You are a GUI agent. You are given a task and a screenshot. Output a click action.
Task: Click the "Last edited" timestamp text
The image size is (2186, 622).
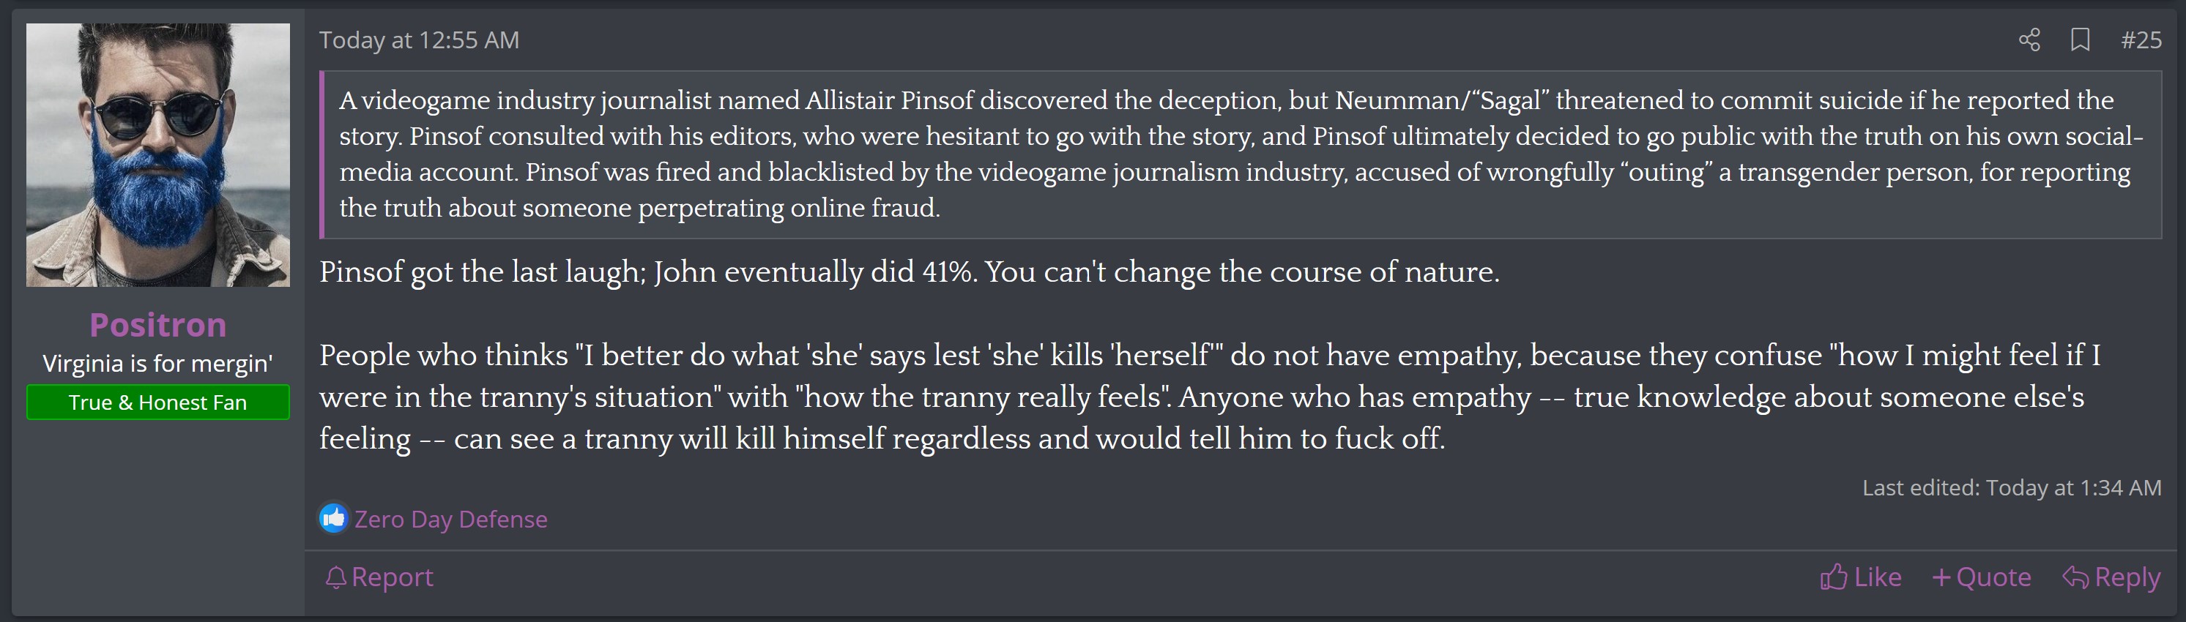pyautogui.click(x=2011, y=488)
